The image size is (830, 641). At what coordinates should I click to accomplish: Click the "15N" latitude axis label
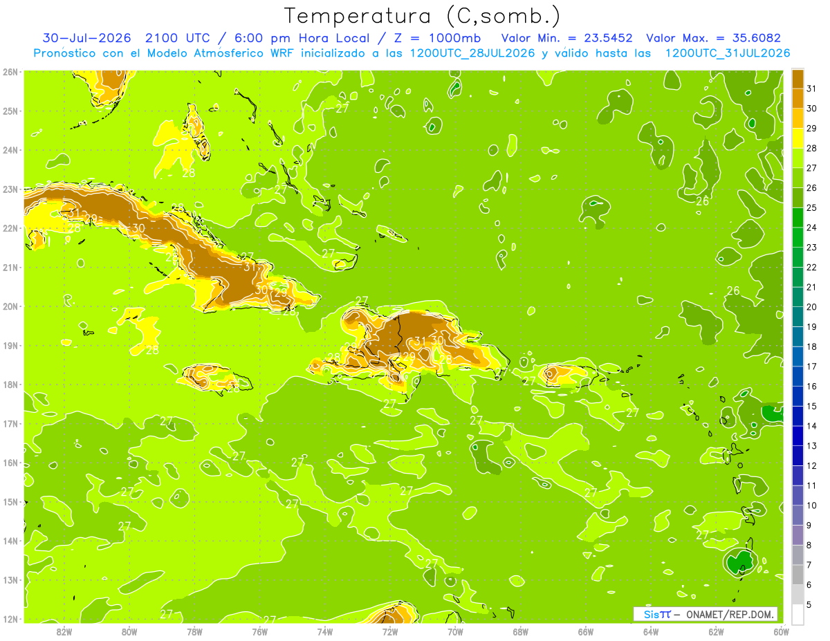point(10,501)
